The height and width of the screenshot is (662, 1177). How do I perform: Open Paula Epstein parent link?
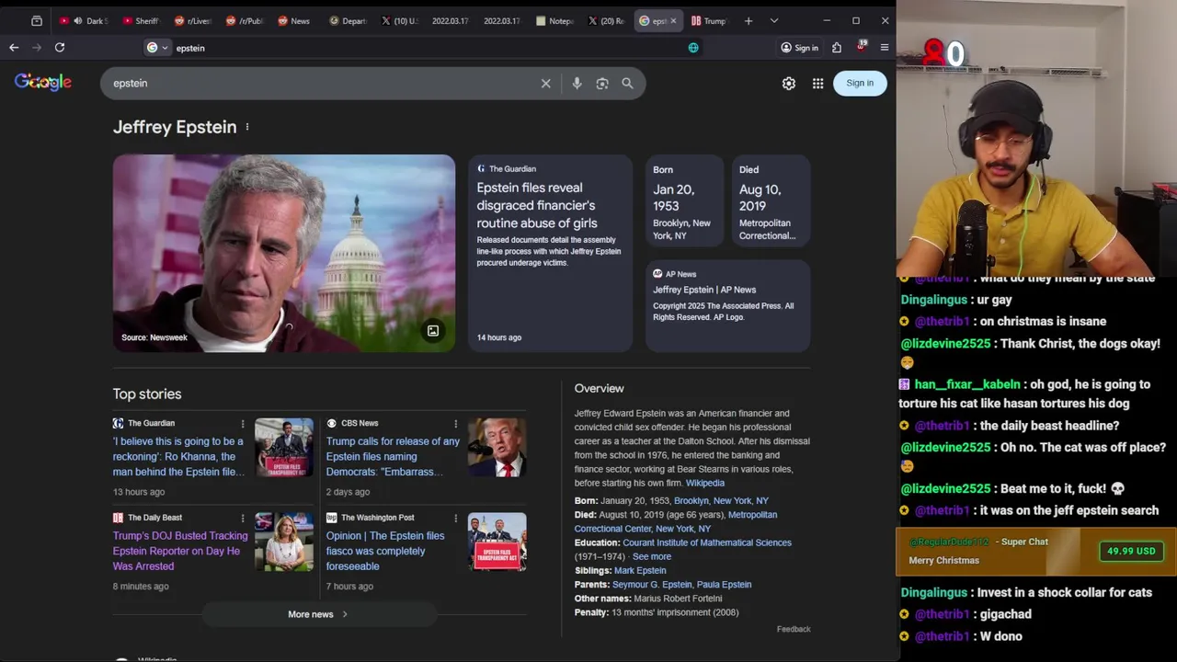click(x=724, y=585)
